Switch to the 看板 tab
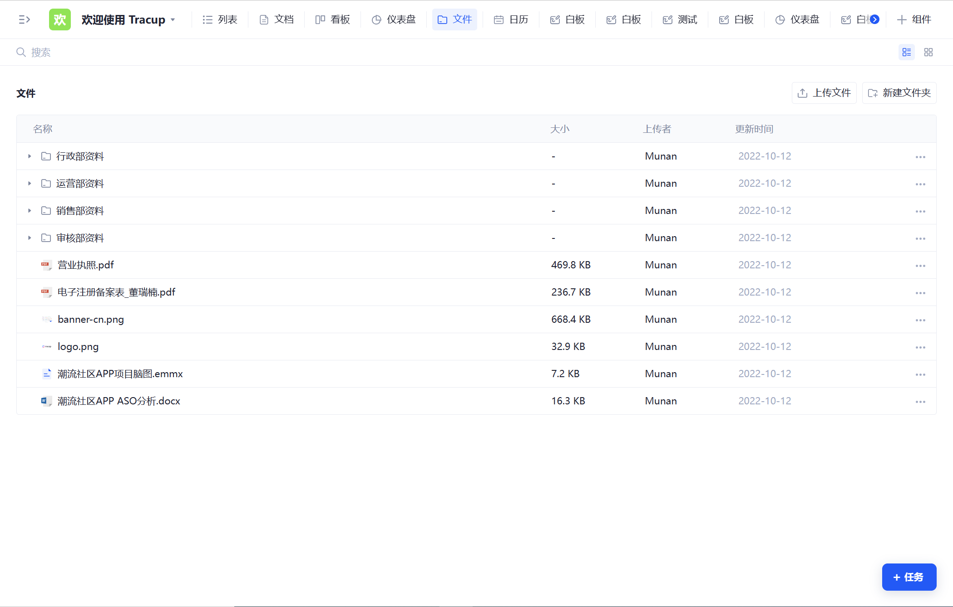 333,19
